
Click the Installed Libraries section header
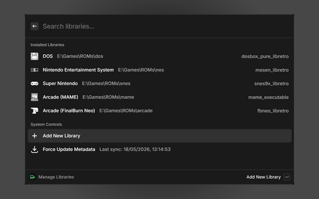pyautogui.click(x=47, y=45)
